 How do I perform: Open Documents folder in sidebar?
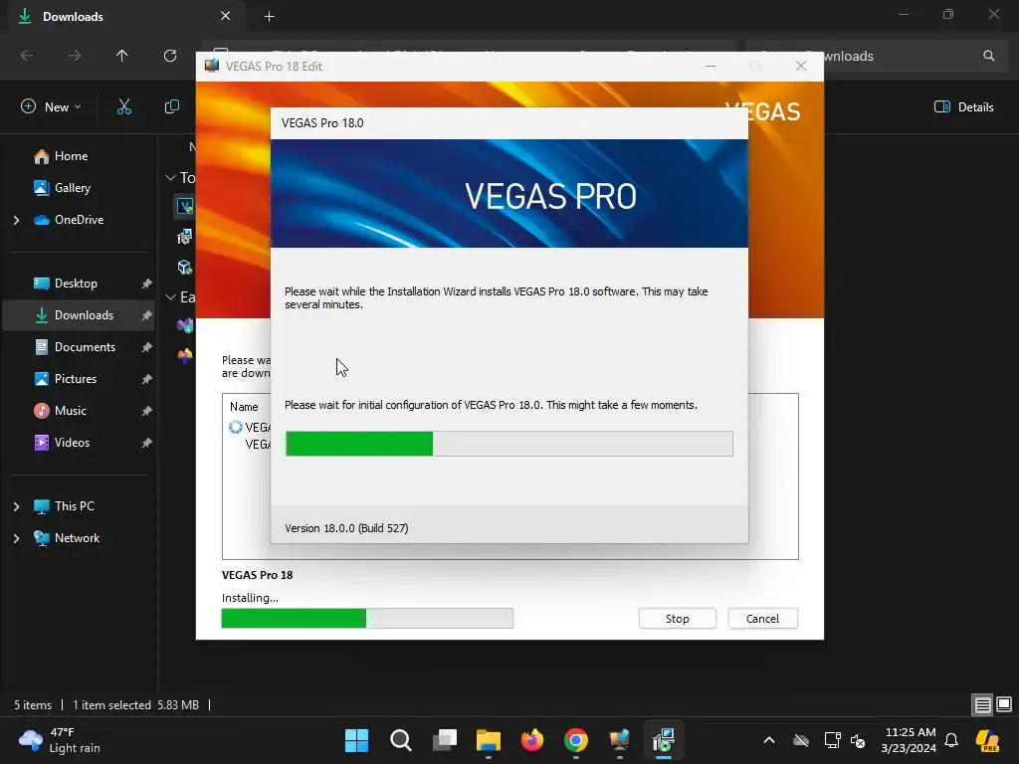85,347
